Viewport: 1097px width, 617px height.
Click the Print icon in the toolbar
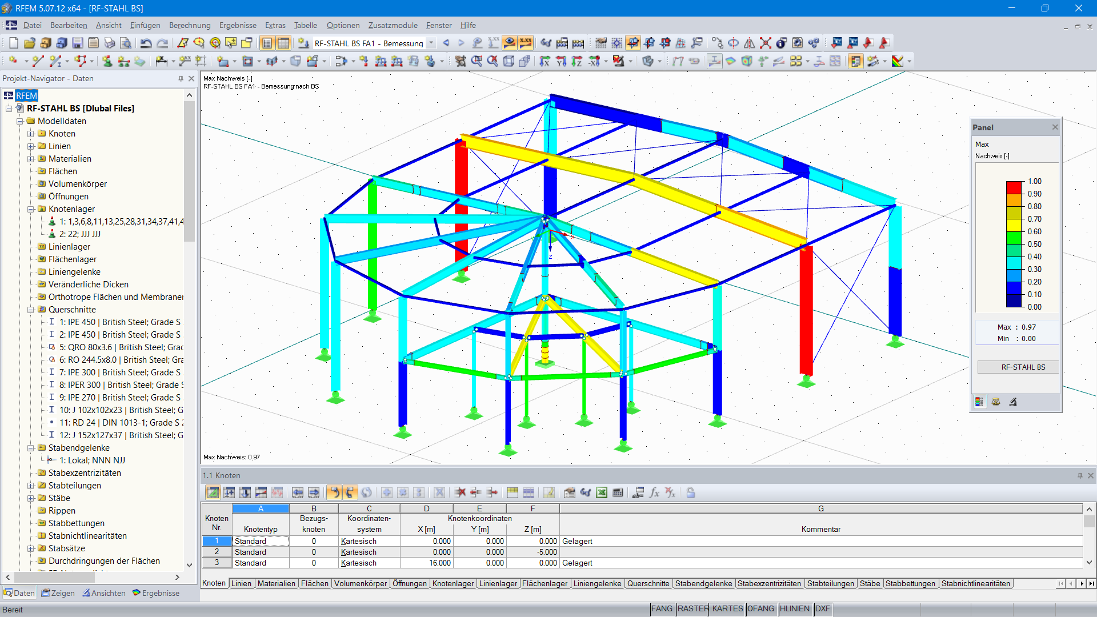pyautogui.click(x=110, y=43)
